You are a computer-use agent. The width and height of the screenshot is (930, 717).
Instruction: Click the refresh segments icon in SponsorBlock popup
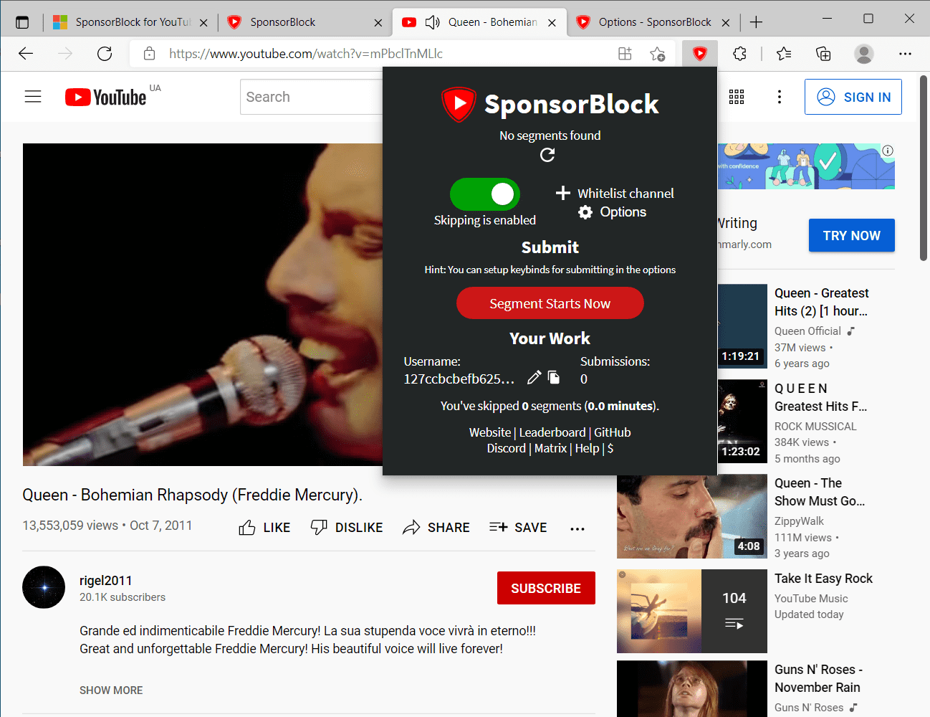547,155
